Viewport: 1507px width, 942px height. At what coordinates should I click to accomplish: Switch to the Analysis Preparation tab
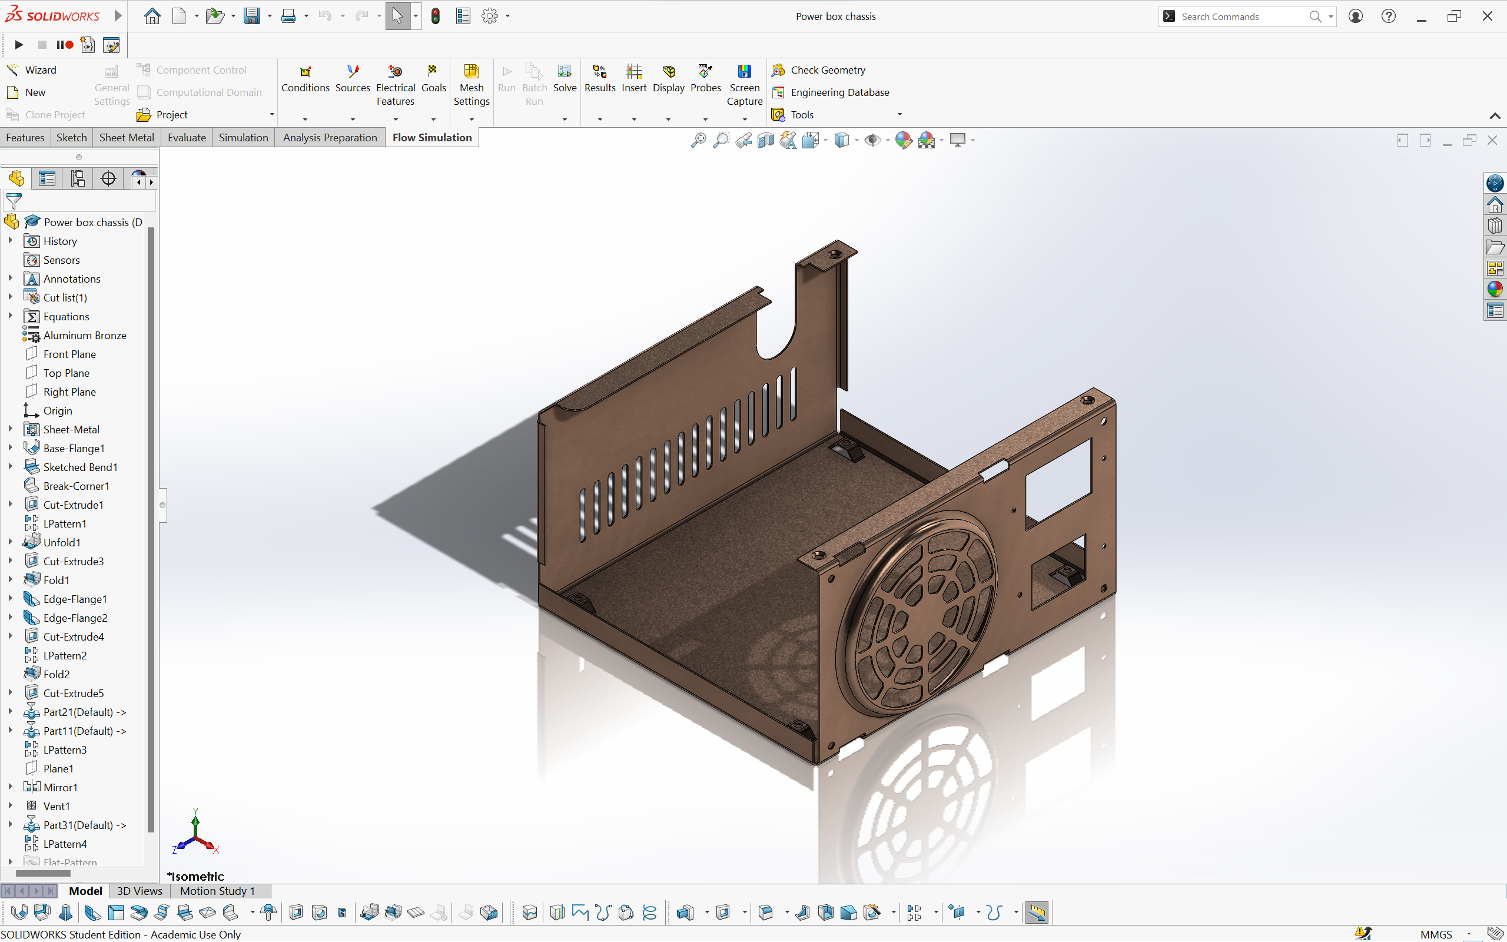point(330,138)
